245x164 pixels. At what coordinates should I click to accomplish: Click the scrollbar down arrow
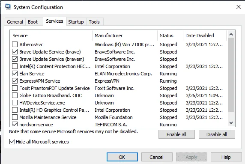click(231, 123)
